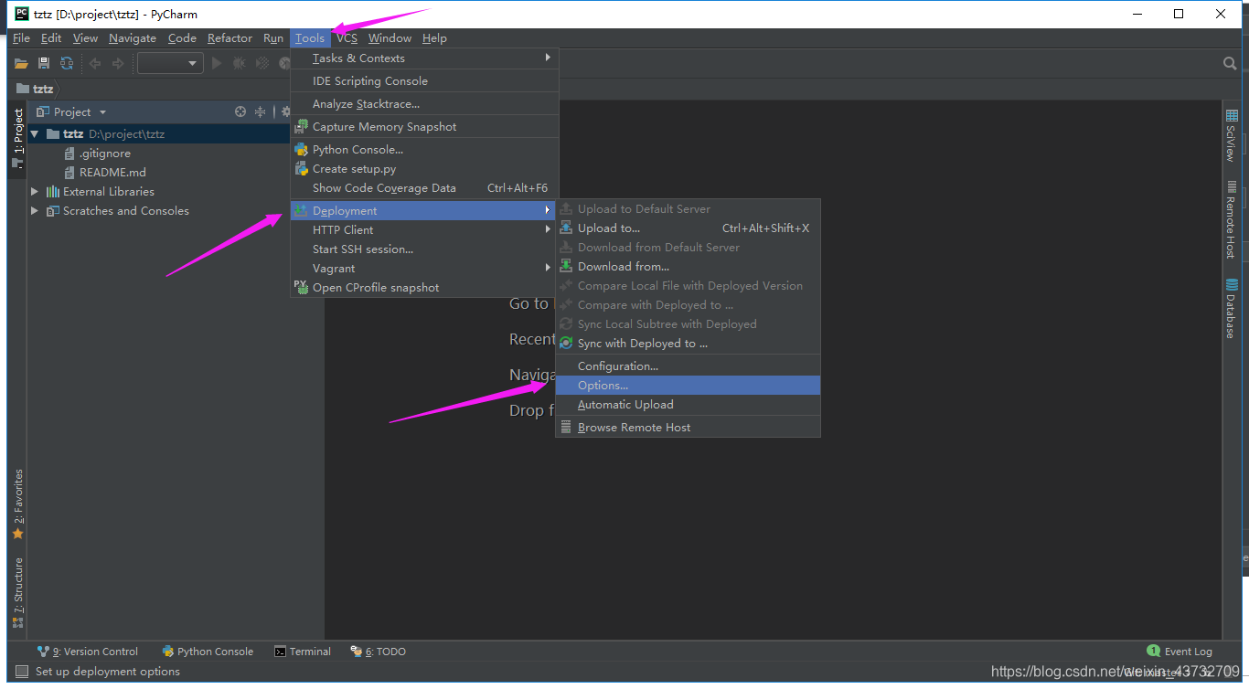
Task: Expand Vagrant submenu
Action: (424, 268)
